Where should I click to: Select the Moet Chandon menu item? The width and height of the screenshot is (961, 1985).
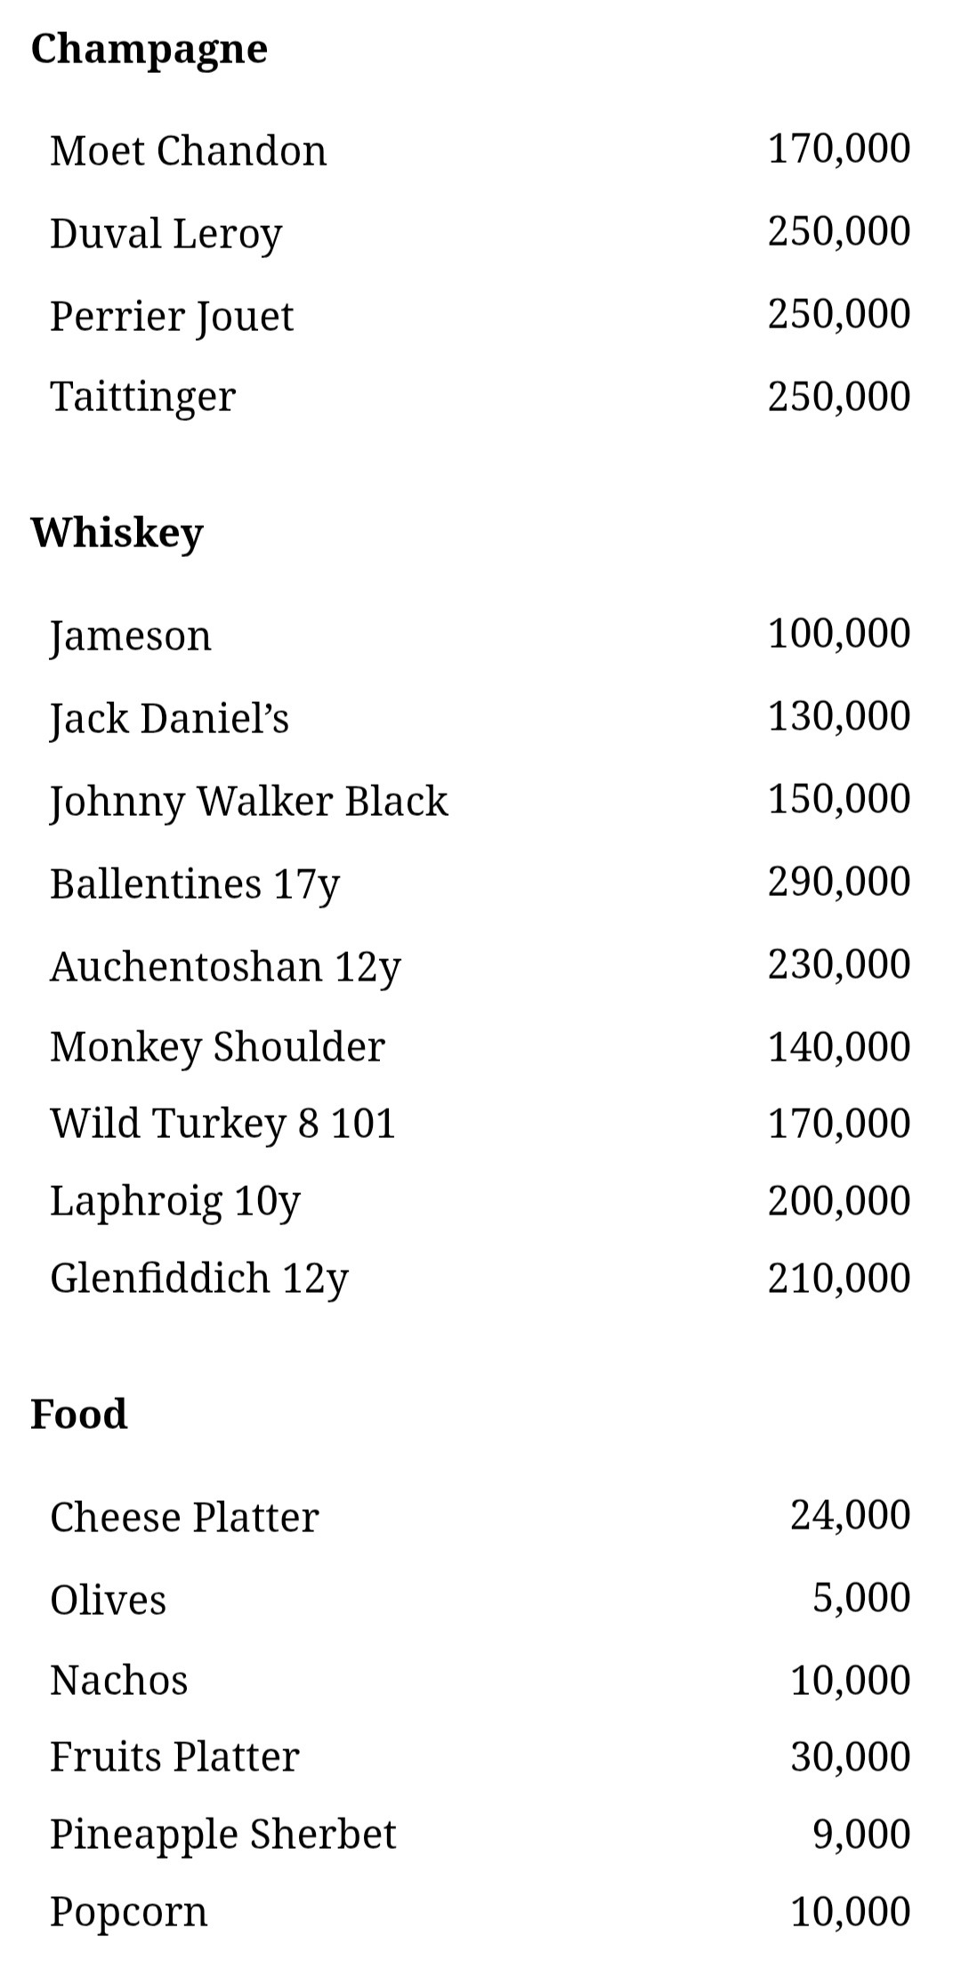tap(480, 150)
